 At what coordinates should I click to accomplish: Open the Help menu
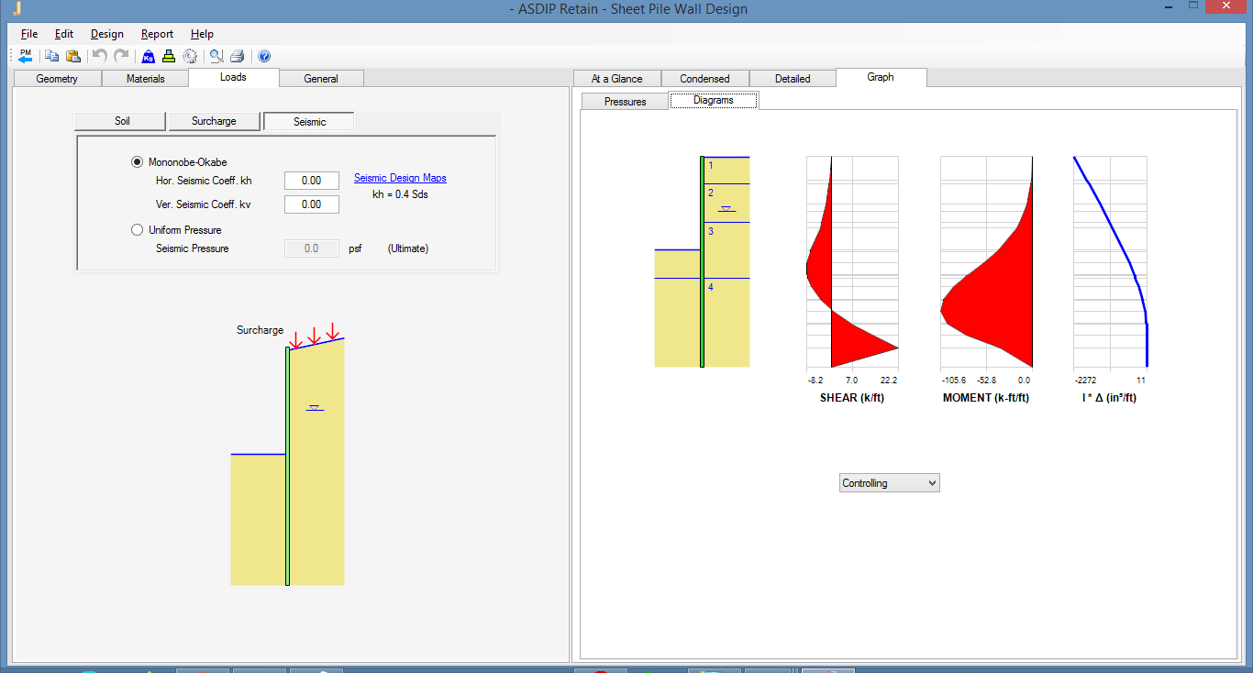point(202,34)
